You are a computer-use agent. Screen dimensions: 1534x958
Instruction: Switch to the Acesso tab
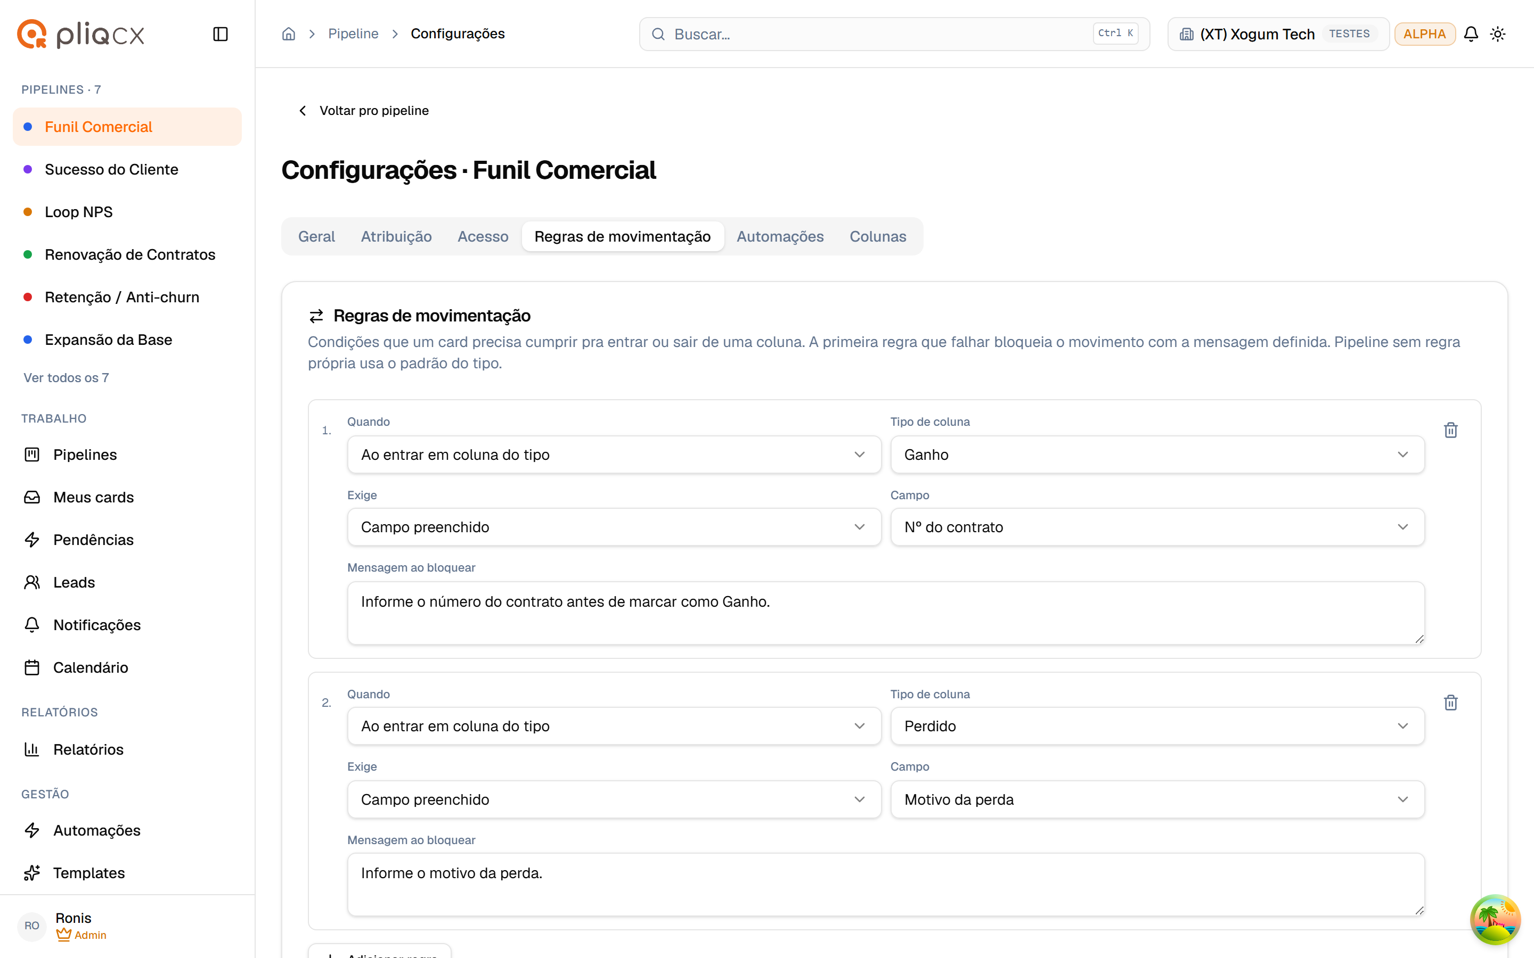(483, 236)
